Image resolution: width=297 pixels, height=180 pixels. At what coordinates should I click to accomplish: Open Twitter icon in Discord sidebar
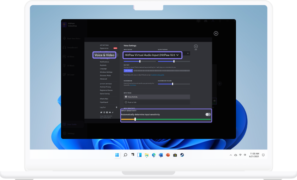tap(101, 112)
